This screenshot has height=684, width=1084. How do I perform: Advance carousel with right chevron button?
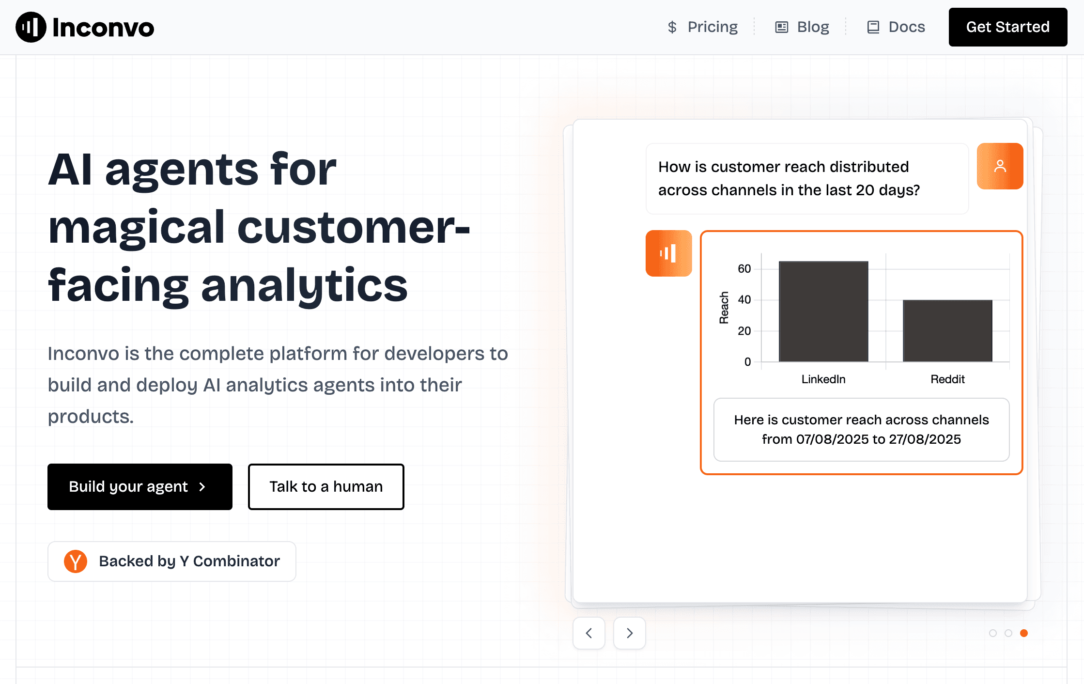tap(629, 633)
